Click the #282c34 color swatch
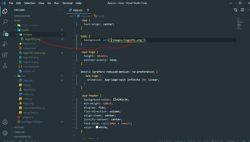 click(114, 100)
